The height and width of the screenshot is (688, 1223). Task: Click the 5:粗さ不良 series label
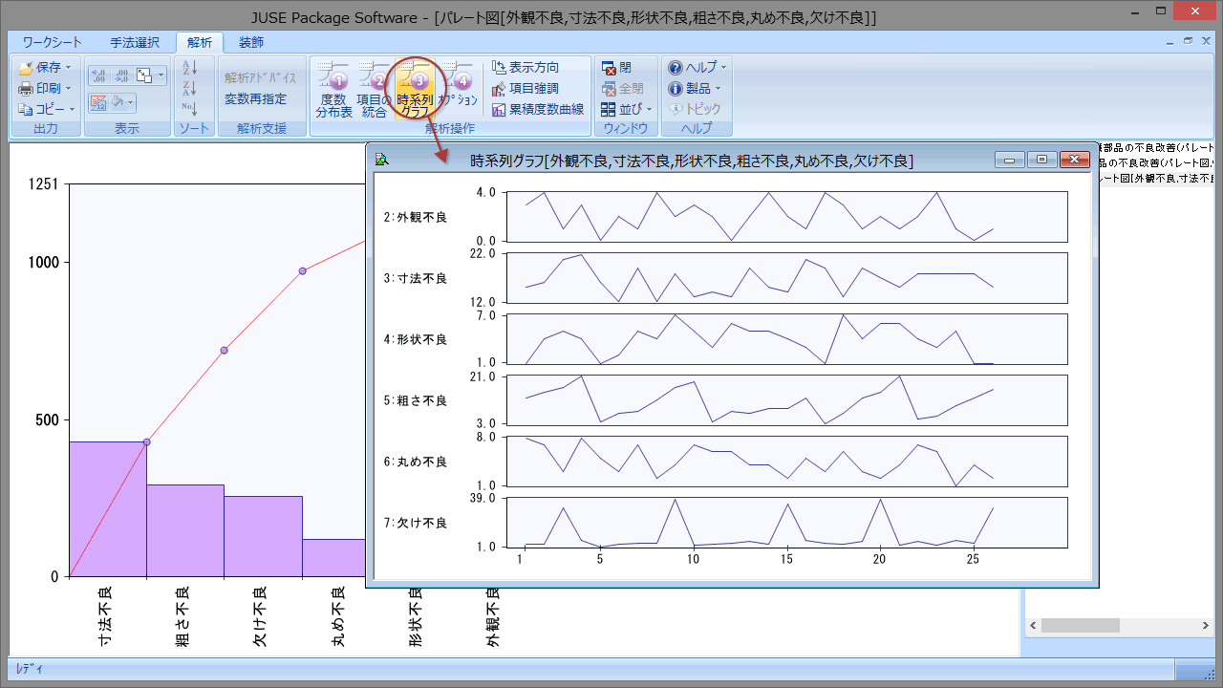[x=416, y=400]
